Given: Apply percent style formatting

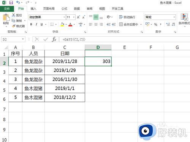Looking at the screenshot, I should [x=156, y=24].
